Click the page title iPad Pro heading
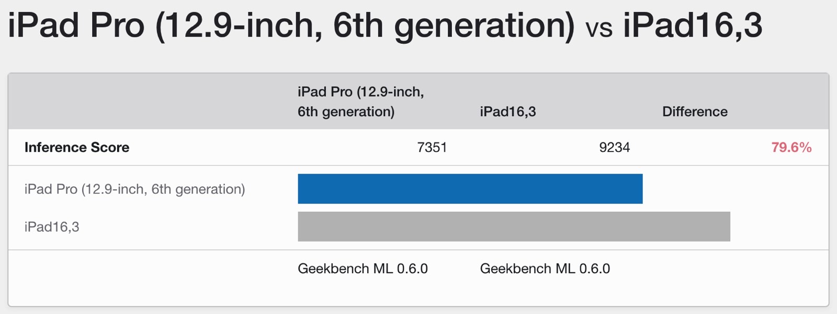Image resolution: width=837 pixels, height=314 pixels. point(291,25)
